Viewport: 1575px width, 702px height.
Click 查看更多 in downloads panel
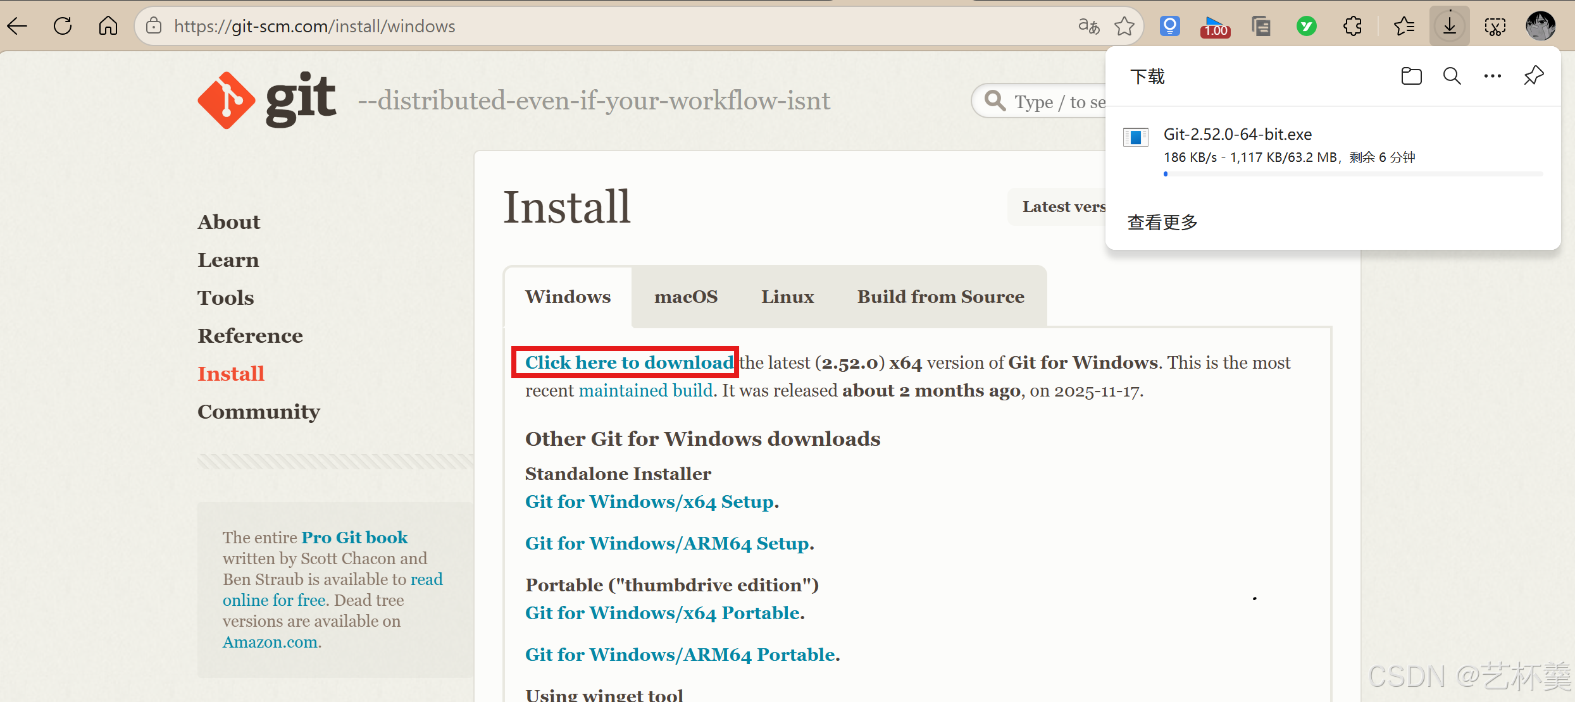point(1162,223)
